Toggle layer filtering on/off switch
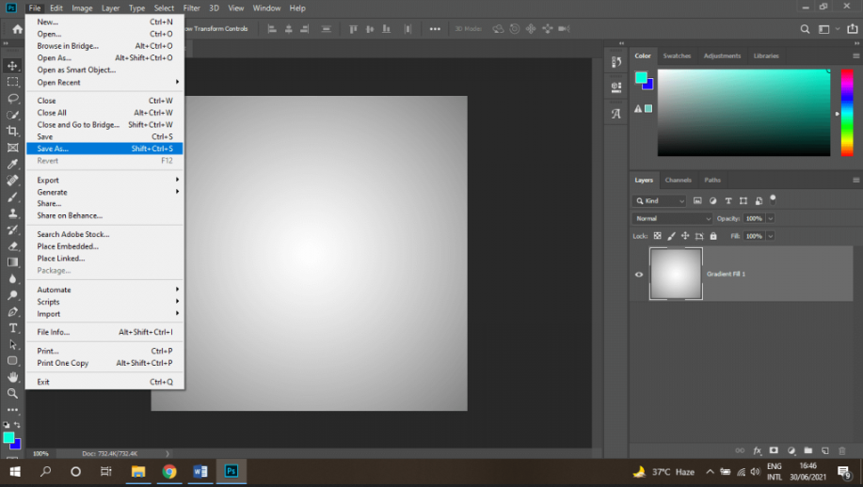 pyautogui.click(x=773, y=199)
